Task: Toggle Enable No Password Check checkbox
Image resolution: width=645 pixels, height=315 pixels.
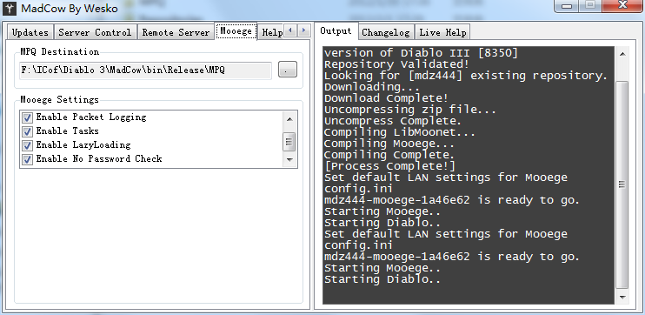Action: (27, 159)
